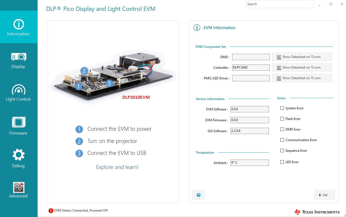Click the Ambient temperature field
Image resolution: width=346 pixels, height=217 pixels.
click(250, 163)
